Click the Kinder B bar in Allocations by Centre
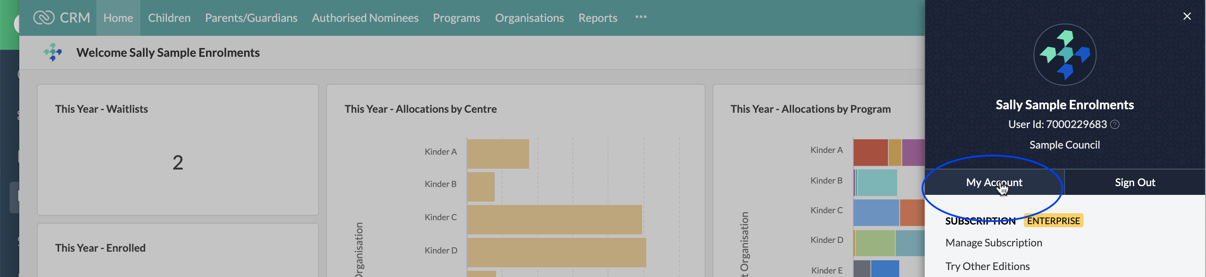This screenshot has height=277, width=1206. [481, 187]
